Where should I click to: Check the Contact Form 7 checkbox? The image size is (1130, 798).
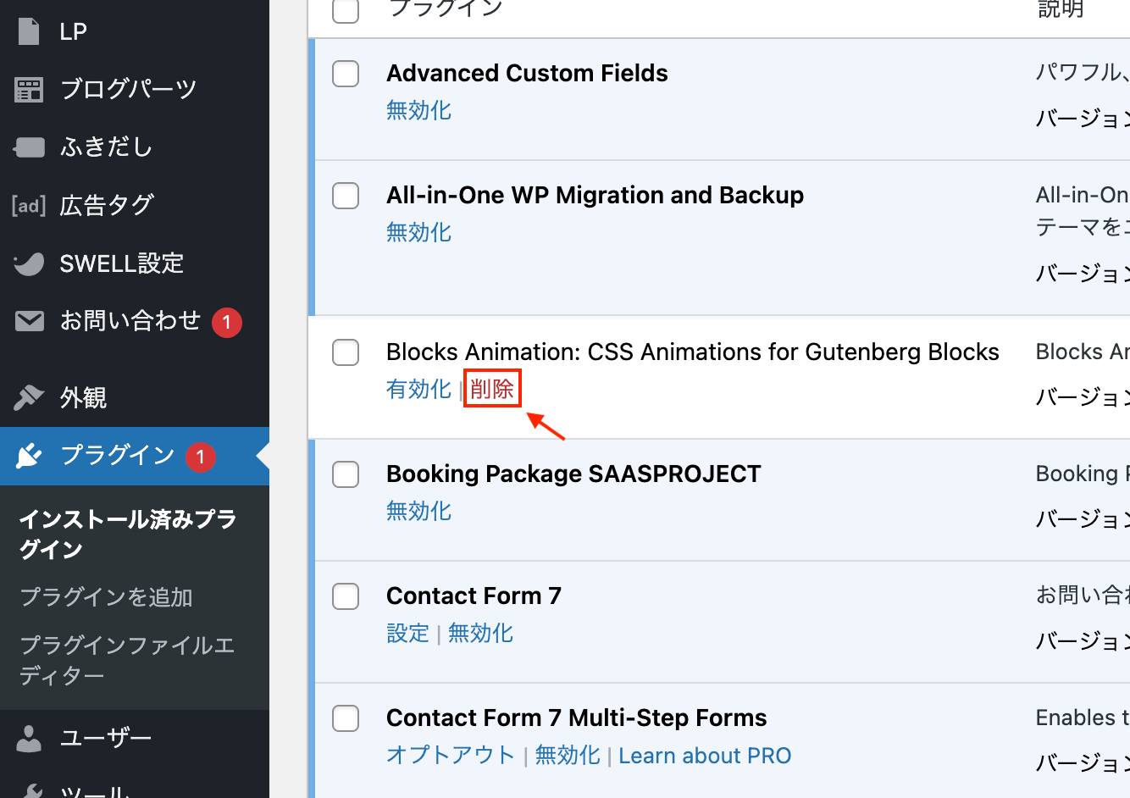point(346,596)
